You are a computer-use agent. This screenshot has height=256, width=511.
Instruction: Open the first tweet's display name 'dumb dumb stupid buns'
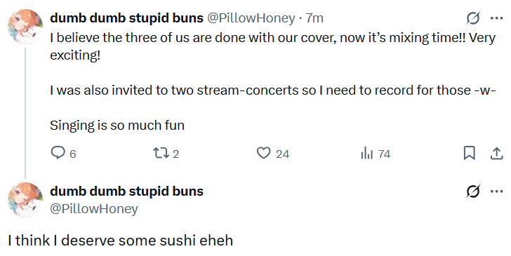pos(126,18)
